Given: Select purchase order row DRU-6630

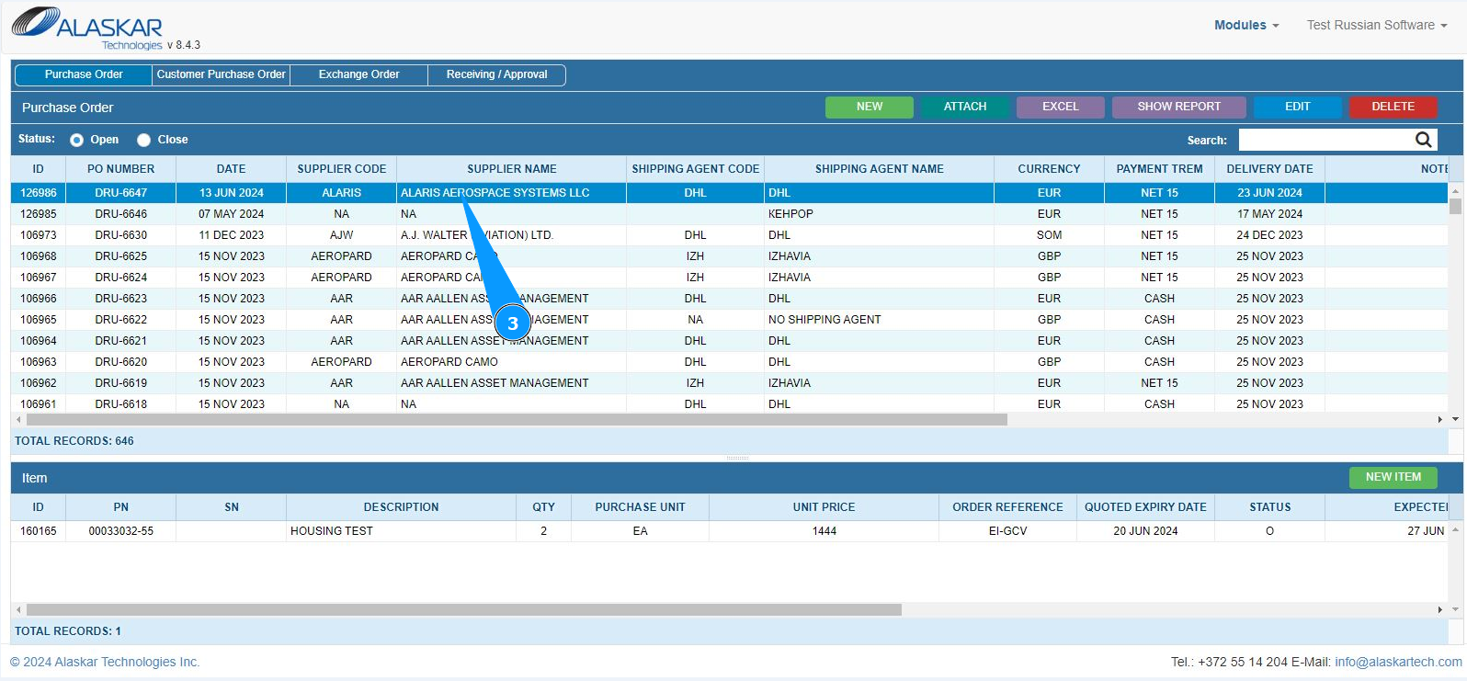Looking at the screenshot, I should (x=121, y=235).
